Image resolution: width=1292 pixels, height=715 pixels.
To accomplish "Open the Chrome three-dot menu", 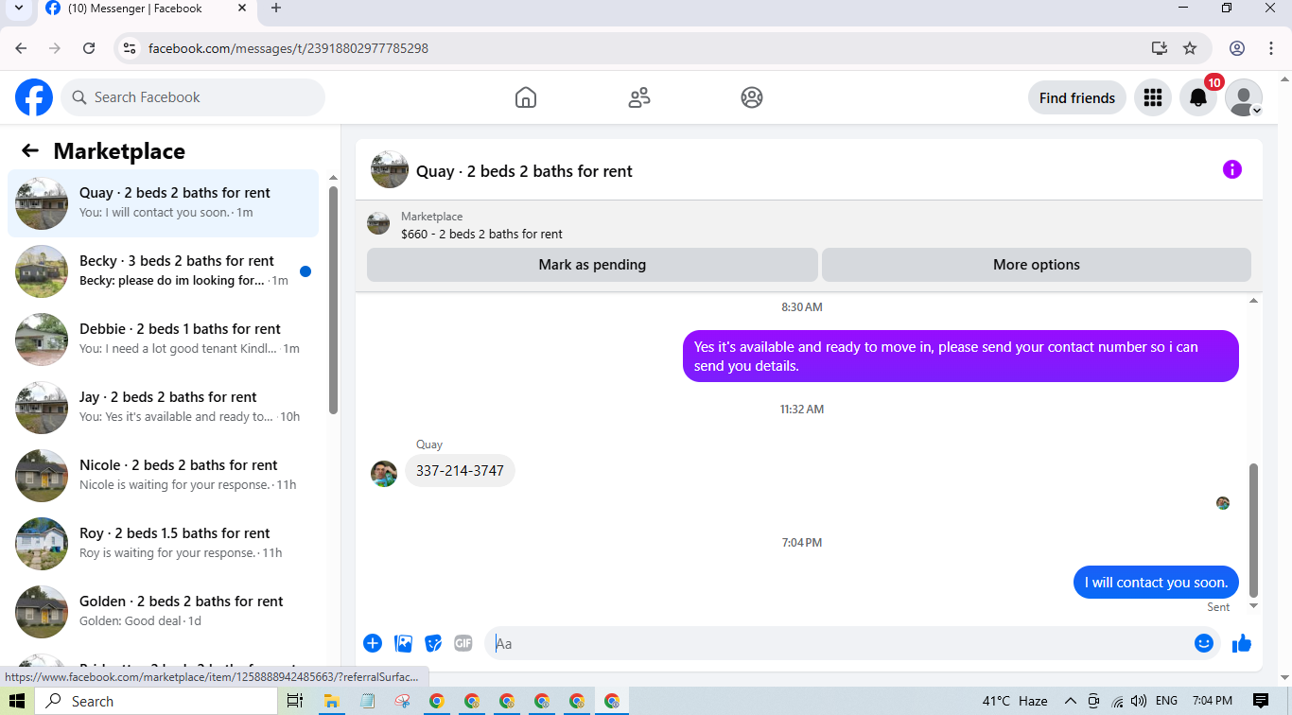I will point(1271,48).
